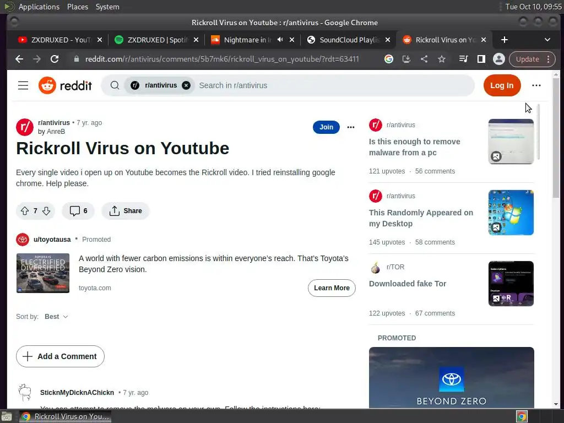The height and width of the screenshot is (423, 564).
Task: Click the Chrome workspace icon in bottom panel
Action: coord(522,416)
